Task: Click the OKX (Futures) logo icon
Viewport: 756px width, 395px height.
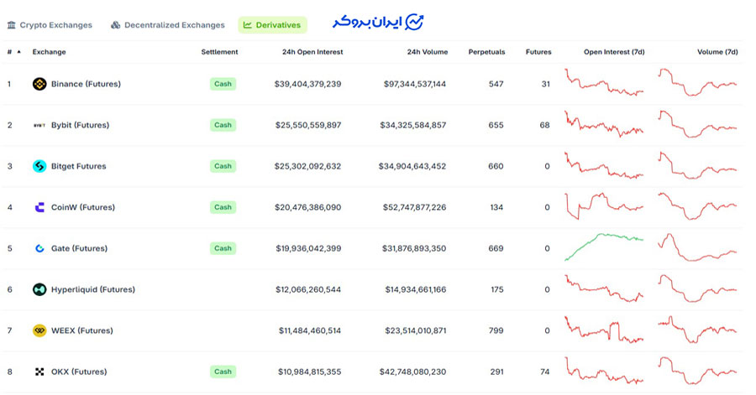Action: tap(39, 372)
